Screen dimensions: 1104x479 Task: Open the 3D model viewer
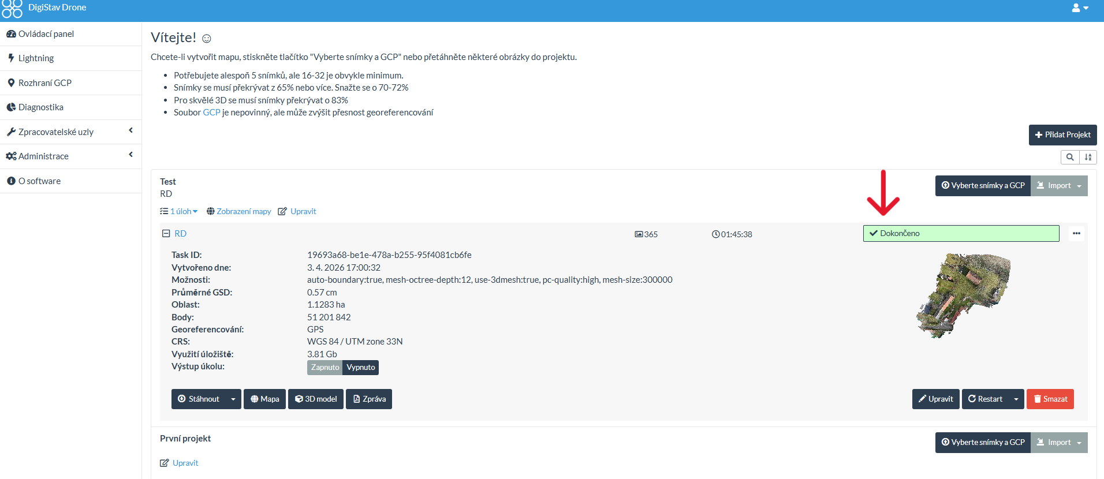316,399
